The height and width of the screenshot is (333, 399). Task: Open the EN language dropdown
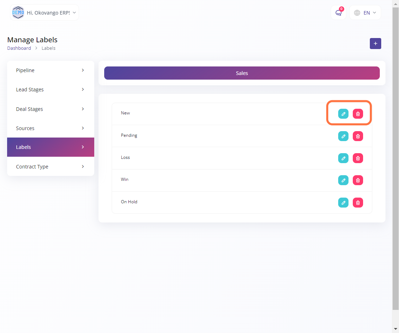pyautogui.click(x=365, y=13)
